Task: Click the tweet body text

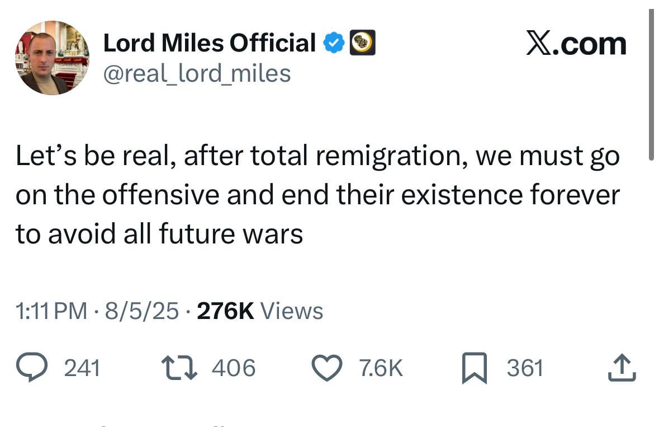Action: (317, 195)
